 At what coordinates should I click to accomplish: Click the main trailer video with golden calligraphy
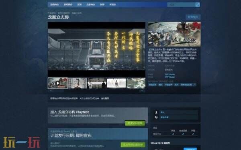[x=96, y=49]
